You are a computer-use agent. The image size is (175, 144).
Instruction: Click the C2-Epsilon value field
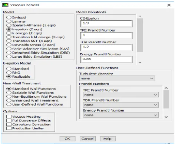coord(106,24)
